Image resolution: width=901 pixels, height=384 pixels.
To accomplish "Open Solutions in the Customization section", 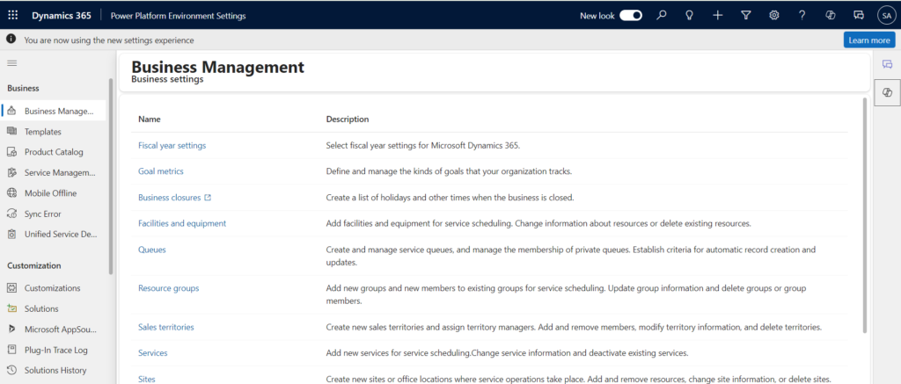I will (x=41, y=308).
